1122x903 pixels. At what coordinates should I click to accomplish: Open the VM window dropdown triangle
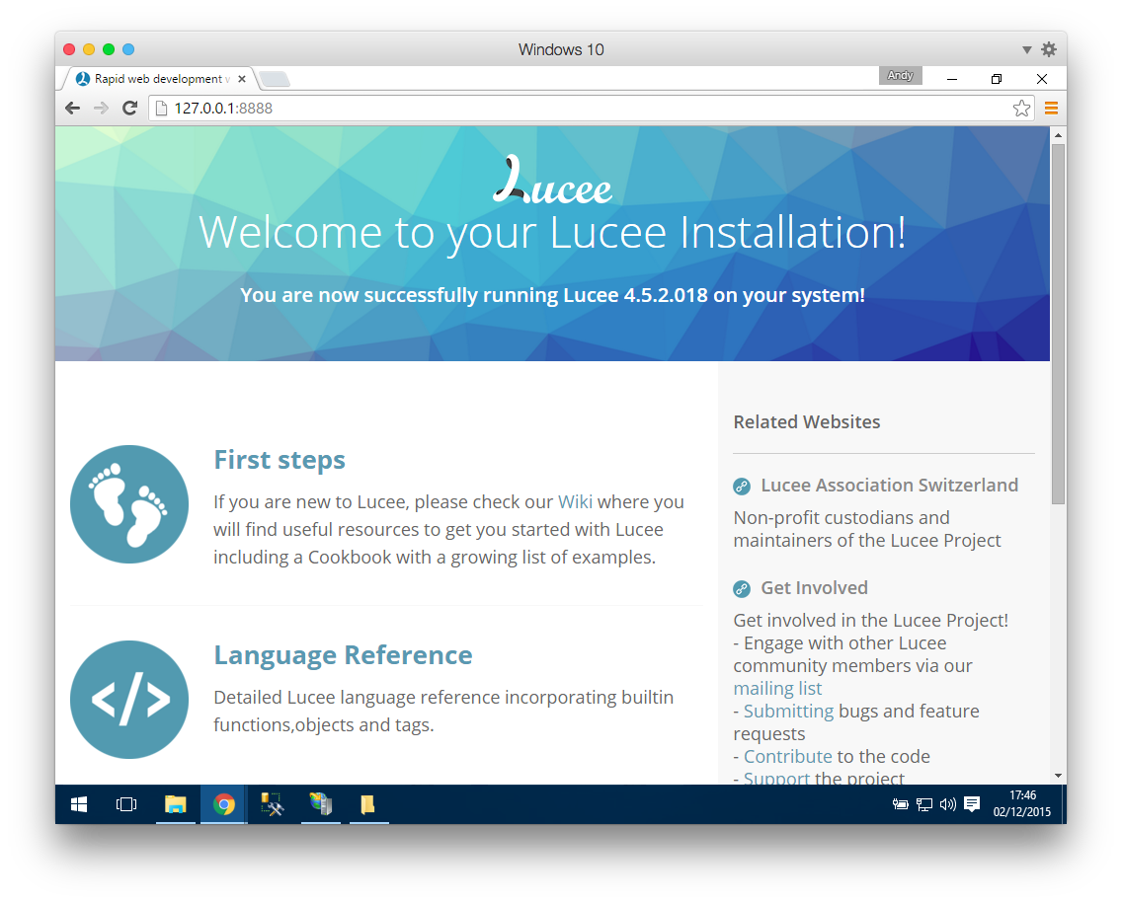point(1027,50)
